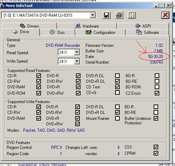Expand the Read Speed dropdown
The height and width of the screenshot is (166, 175).
(77, 52)
